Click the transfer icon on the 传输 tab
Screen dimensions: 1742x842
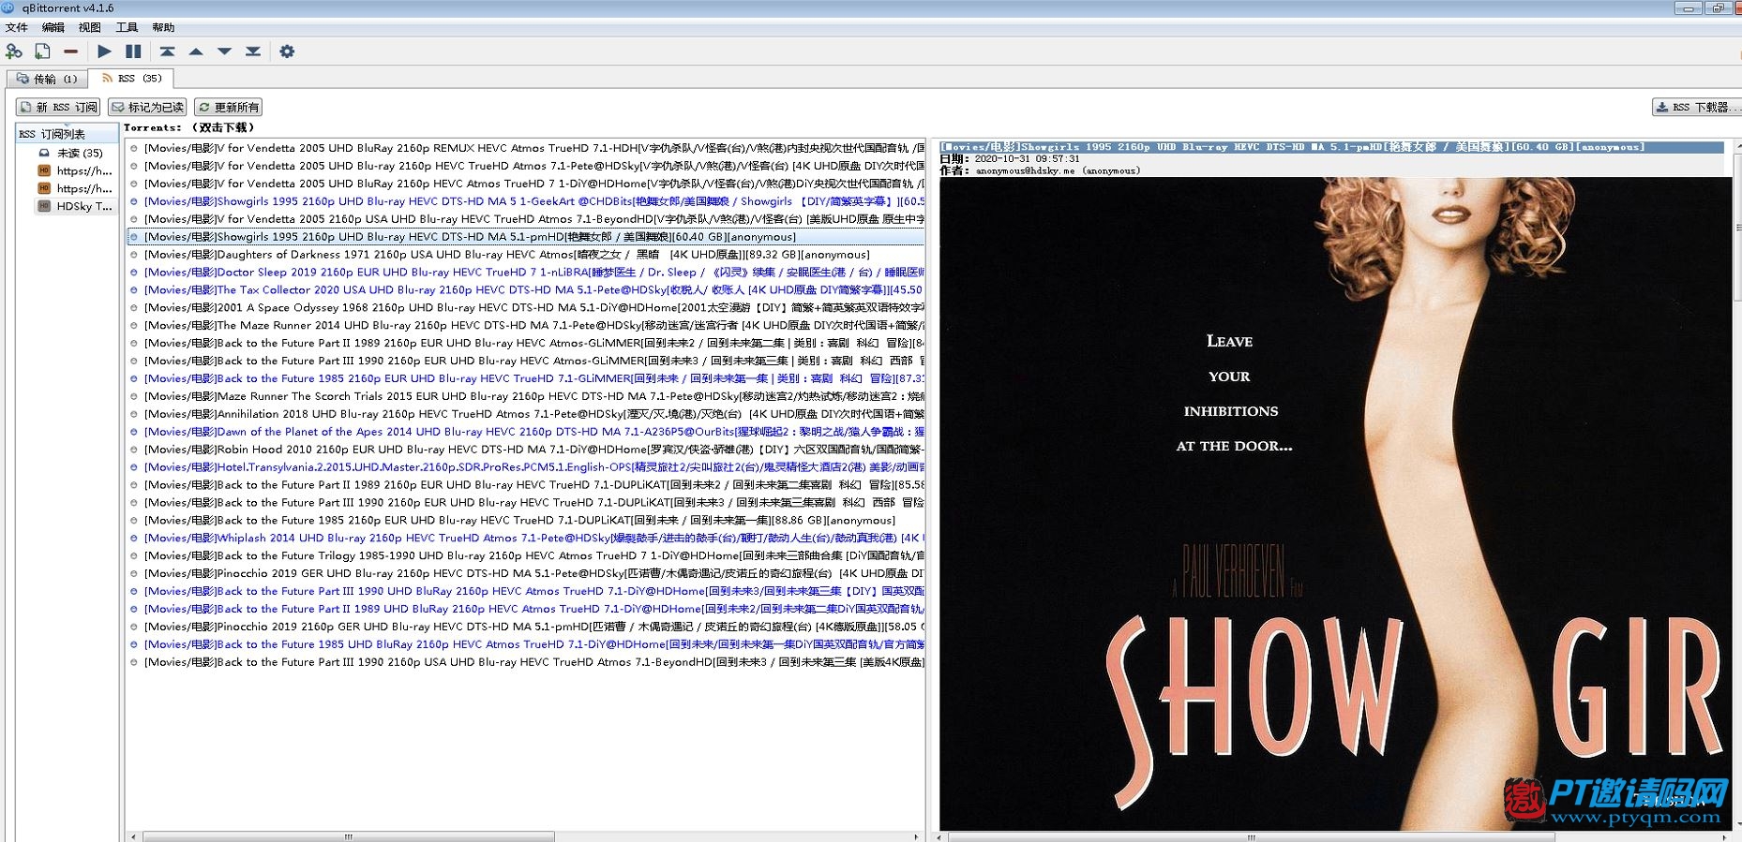tap(23, 79)
